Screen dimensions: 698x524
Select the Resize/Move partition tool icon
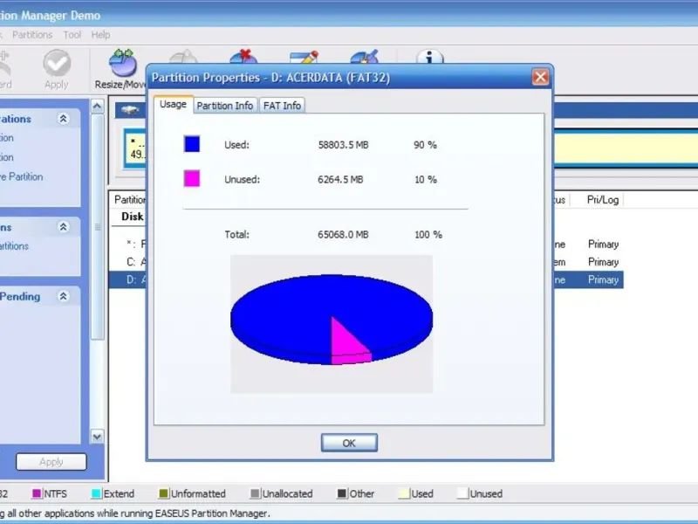(123, 62)
